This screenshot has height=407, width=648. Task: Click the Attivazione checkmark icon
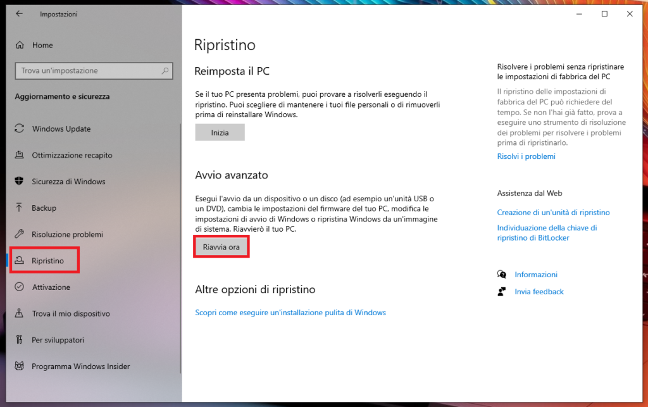click(20, 287)
